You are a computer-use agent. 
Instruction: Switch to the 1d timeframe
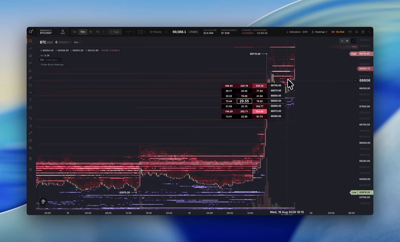pos(97,32)
